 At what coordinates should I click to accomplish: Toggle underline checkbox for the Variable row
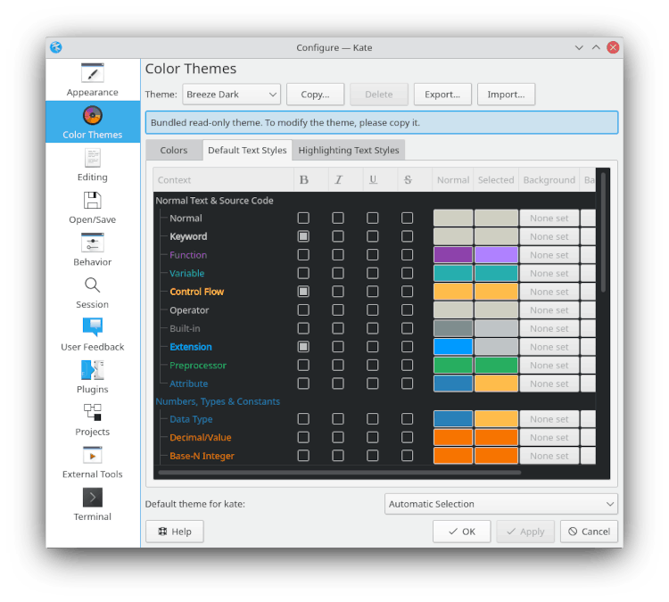point(373,273)
